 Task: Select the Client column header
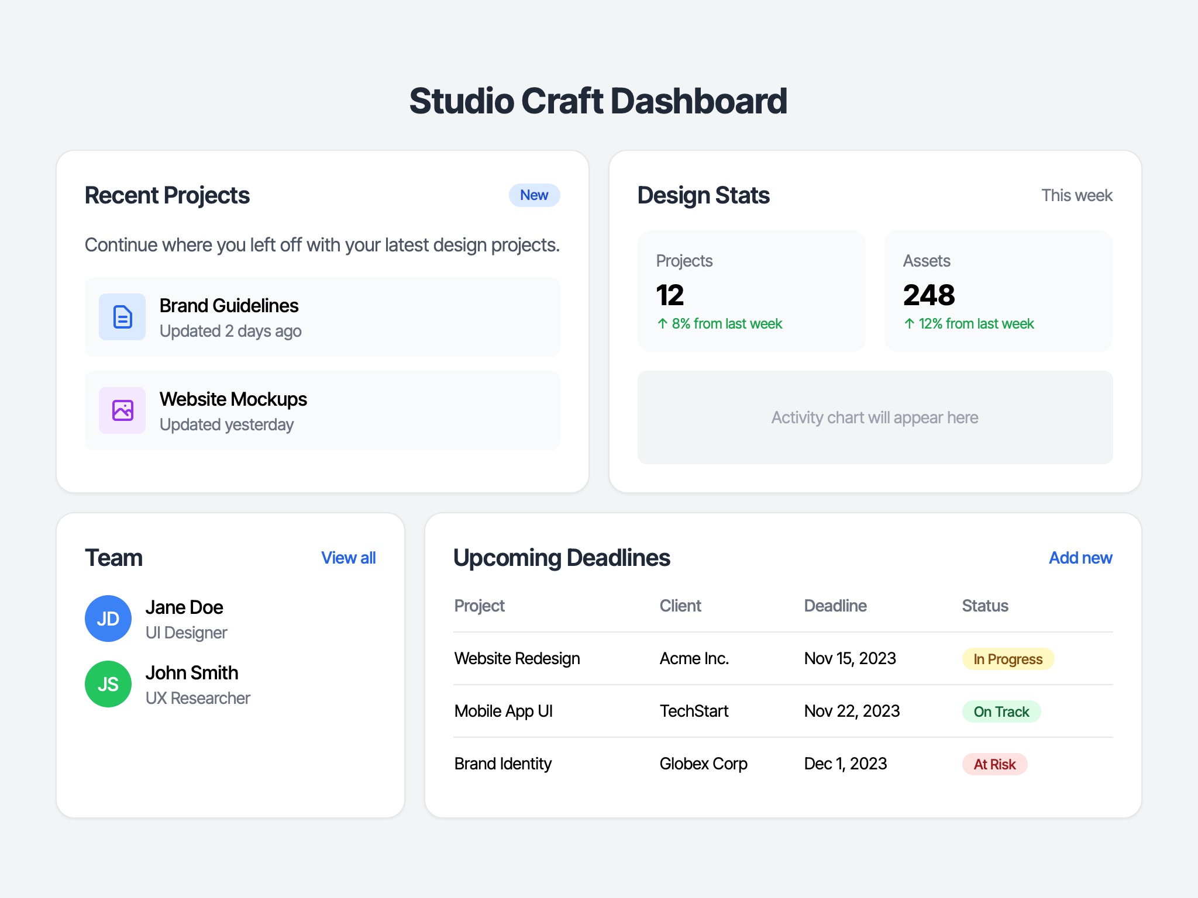(x=680, y=606)
